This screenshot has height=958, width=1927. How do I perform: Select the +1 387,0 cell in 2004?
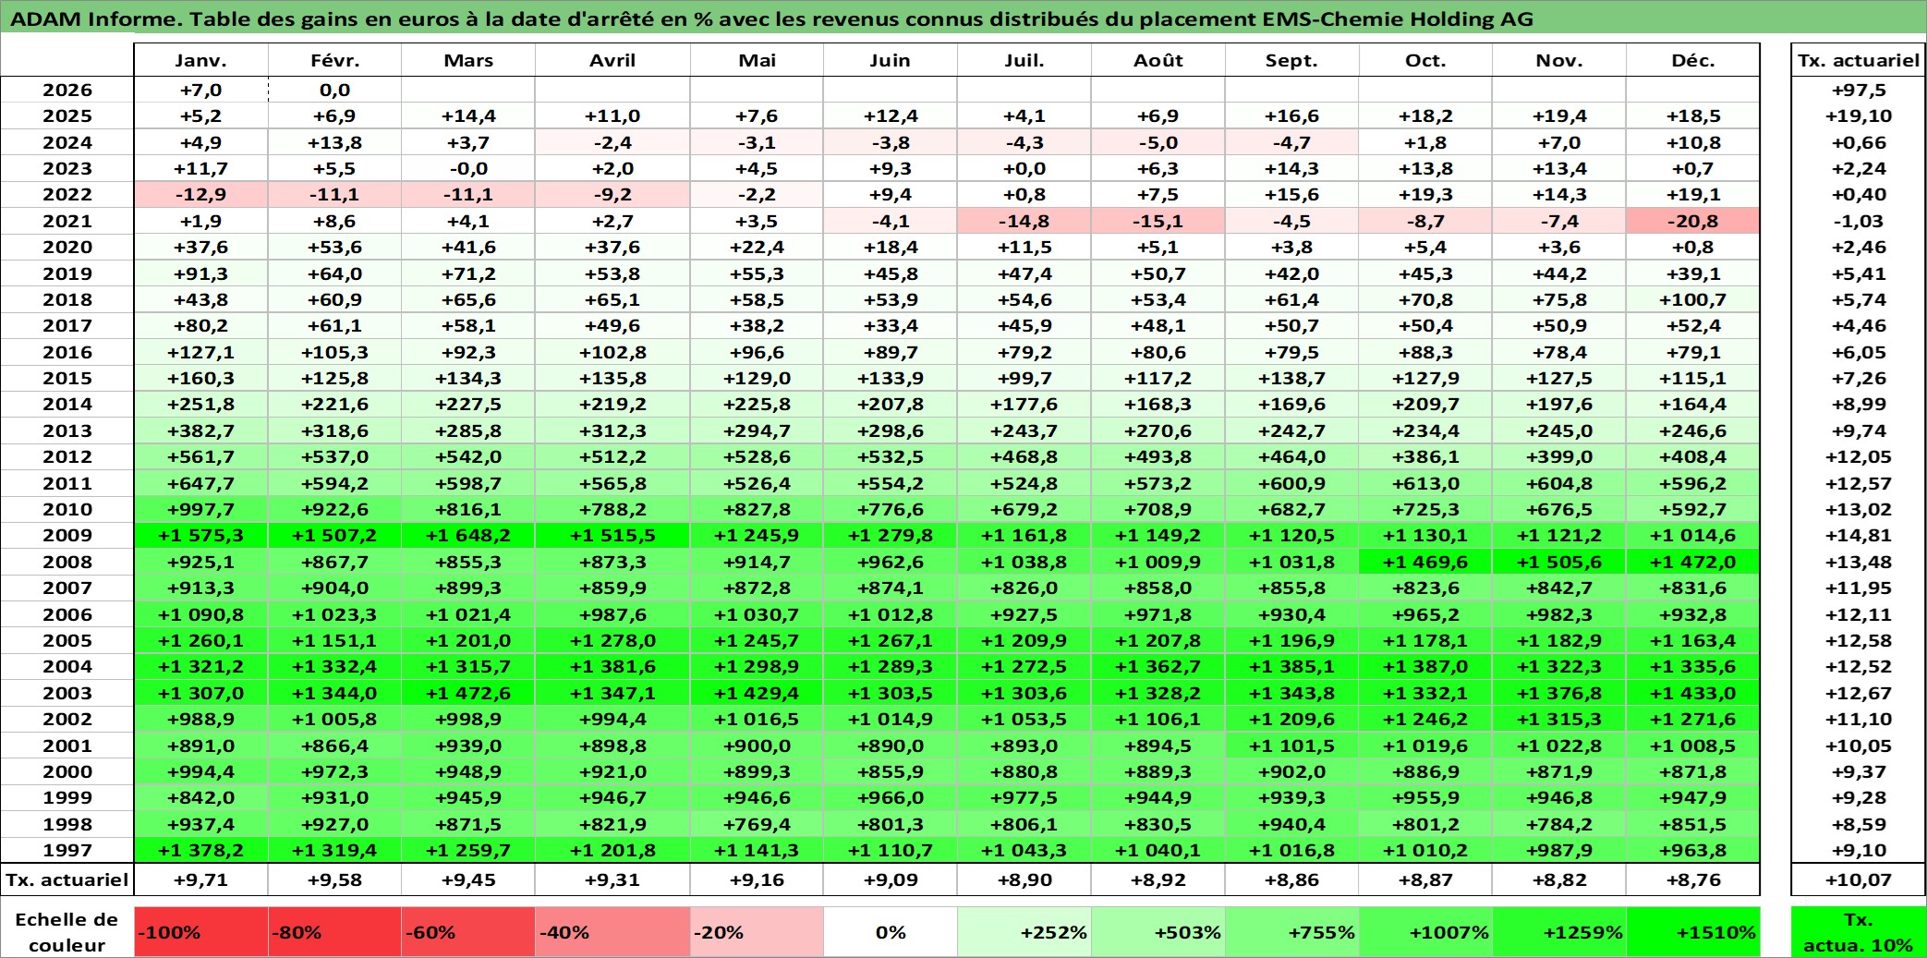1425,666
